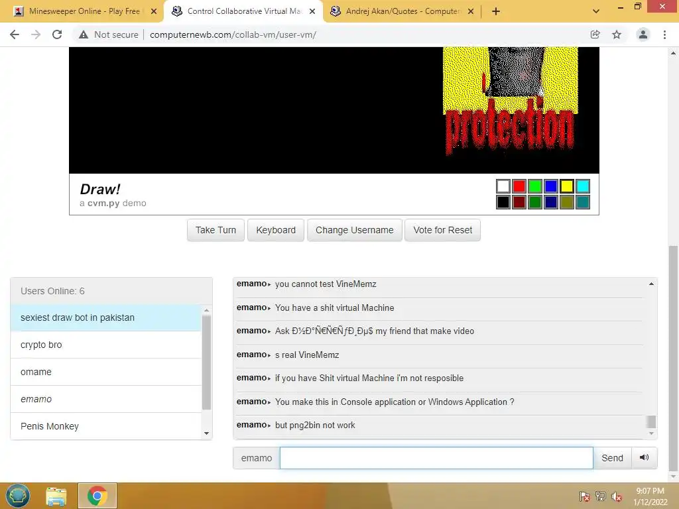679x509 pixels.
Task: Pick the navy blue color swatch
Action: click(x=551, y=202)
